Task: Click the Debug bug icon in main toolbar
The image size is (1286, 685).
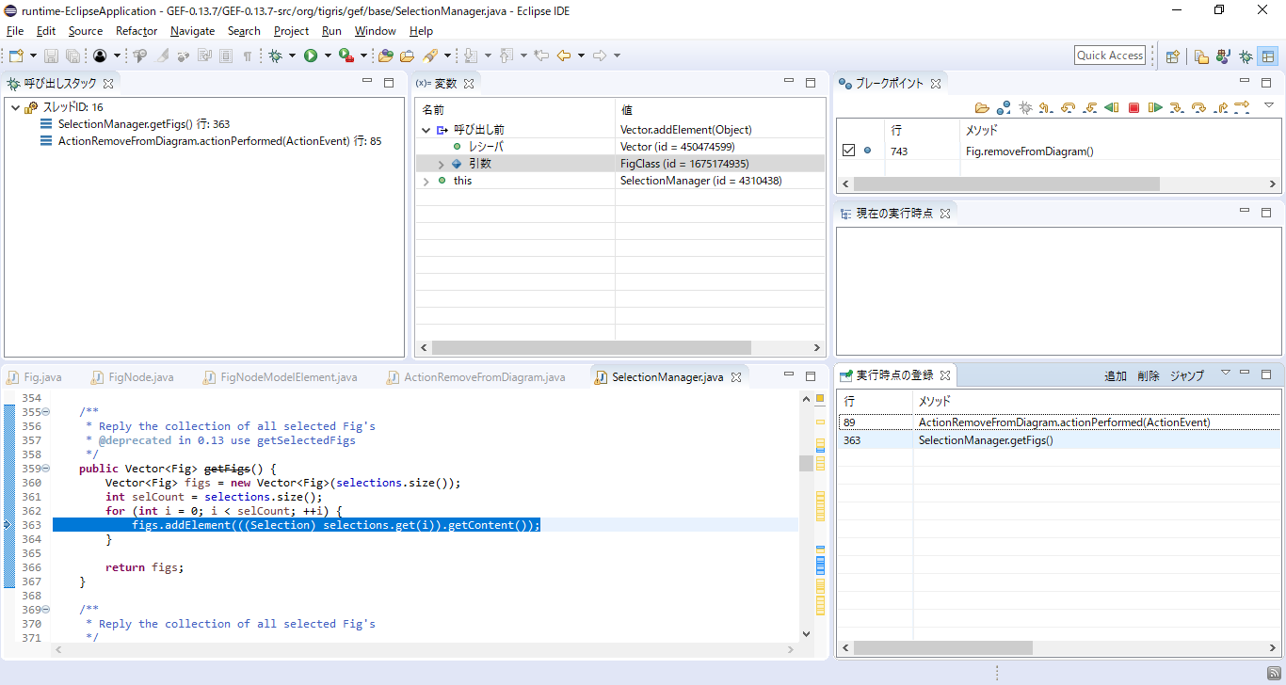Action: point(275,56)
